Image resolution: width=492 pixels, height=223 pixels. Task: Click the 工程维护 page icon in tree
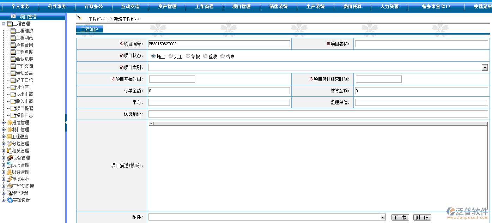[x=13, y=31]
